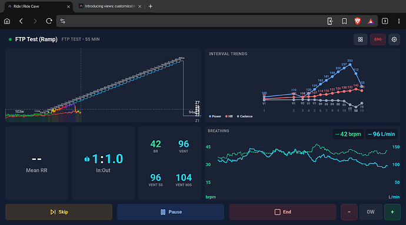Open workout settings gear
This screenshot has width=406, height=225.
[x=394, y=39]
